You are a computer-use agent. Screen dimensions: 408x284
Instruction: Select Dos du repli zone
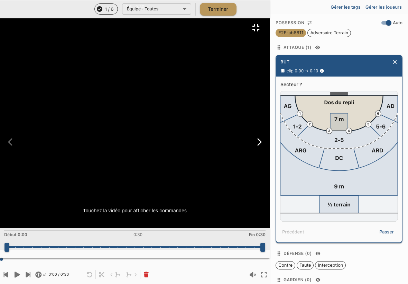coord(339,103)
